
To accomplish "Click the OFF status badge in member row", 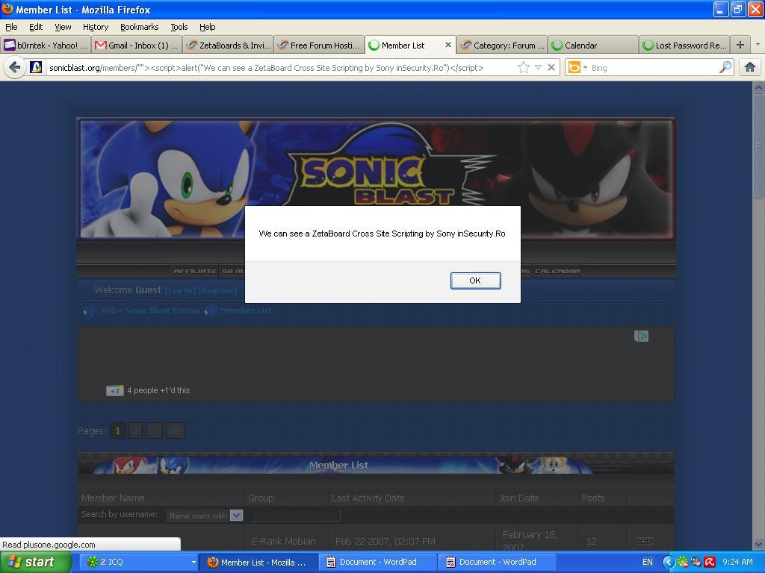I will pyautogui.click(x=645, y=541).
